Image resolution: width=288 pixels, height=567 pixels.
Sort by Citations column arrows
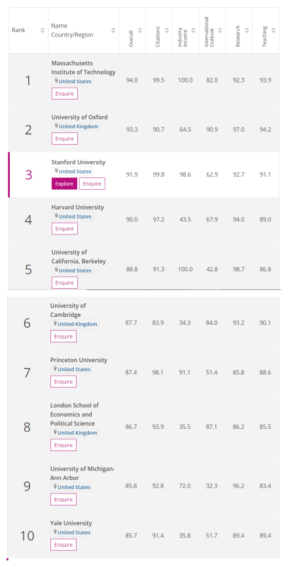pyautogui.click(x=167, y=30)
